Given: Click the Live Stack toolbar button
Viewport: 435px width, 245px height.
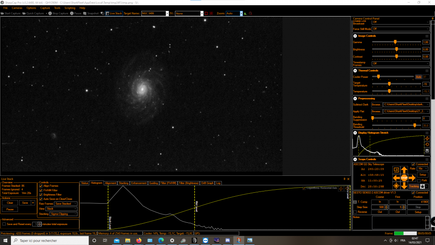Looking at the screenshot, I should pos(114,13).
